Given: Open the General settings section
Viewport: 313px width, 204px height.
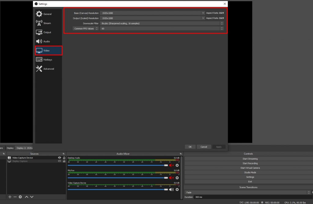Looking at the screenshot, I should [x=49, y=14].
